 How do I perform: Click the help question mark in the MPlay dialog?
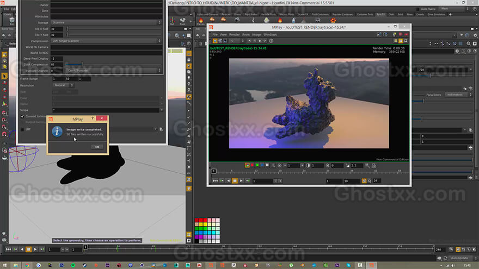93,118
